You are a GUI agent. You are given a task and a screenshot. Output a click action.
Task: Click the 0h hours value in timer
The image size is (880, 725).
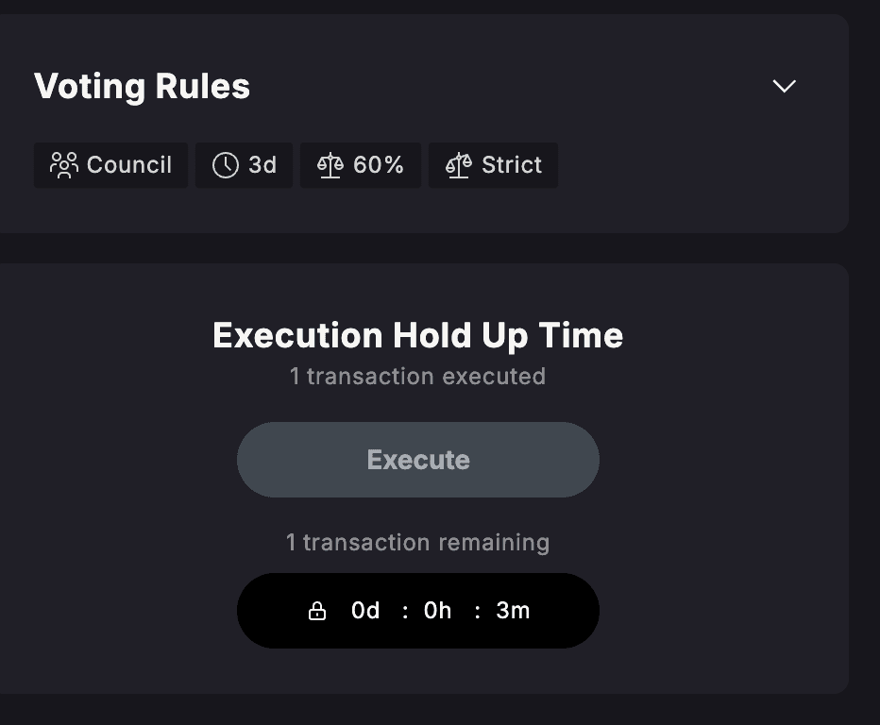[x=438, y=611]
